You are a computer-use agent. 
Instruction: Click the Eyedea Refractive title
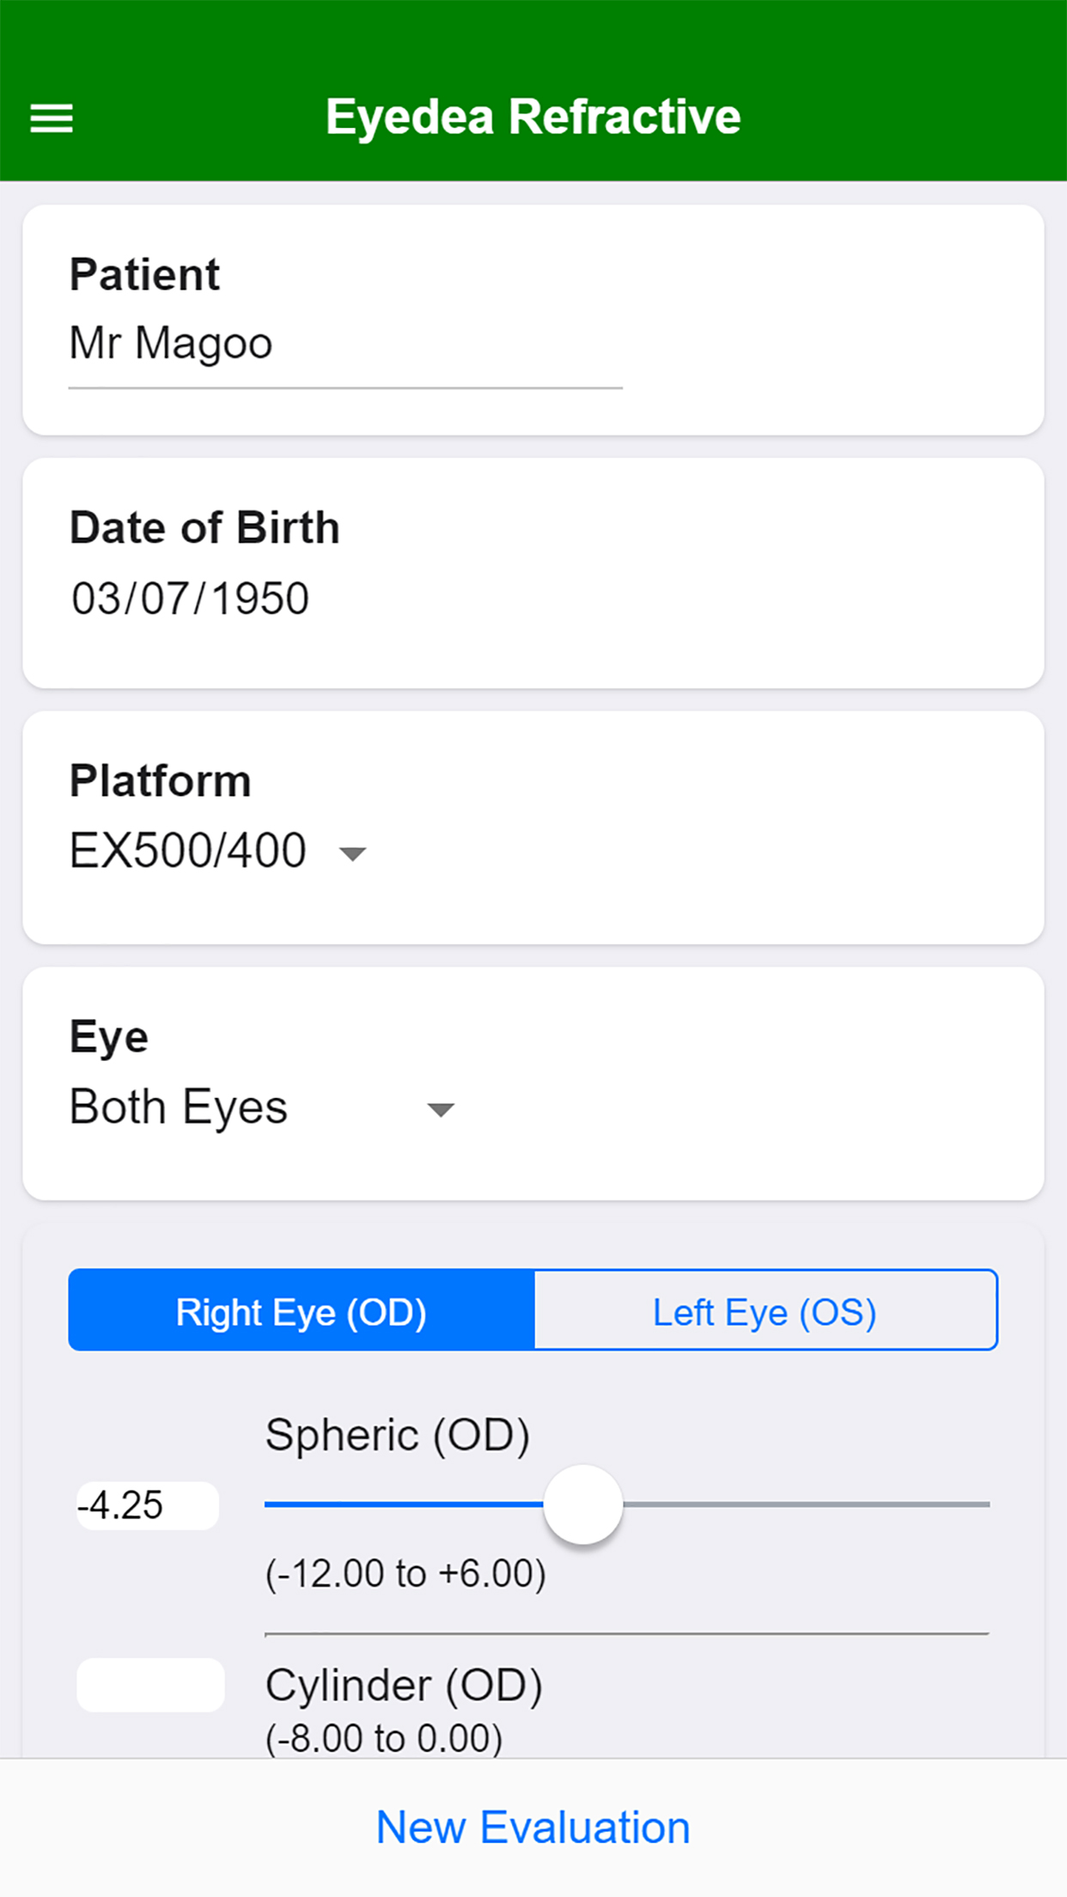(x=533, y=117)
